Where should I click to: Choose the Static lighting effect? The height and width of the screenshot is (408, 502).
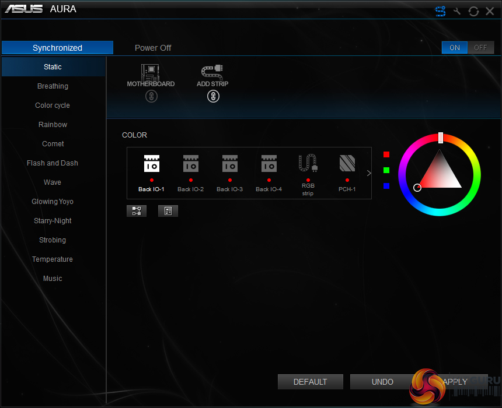[x=53, y=67]
